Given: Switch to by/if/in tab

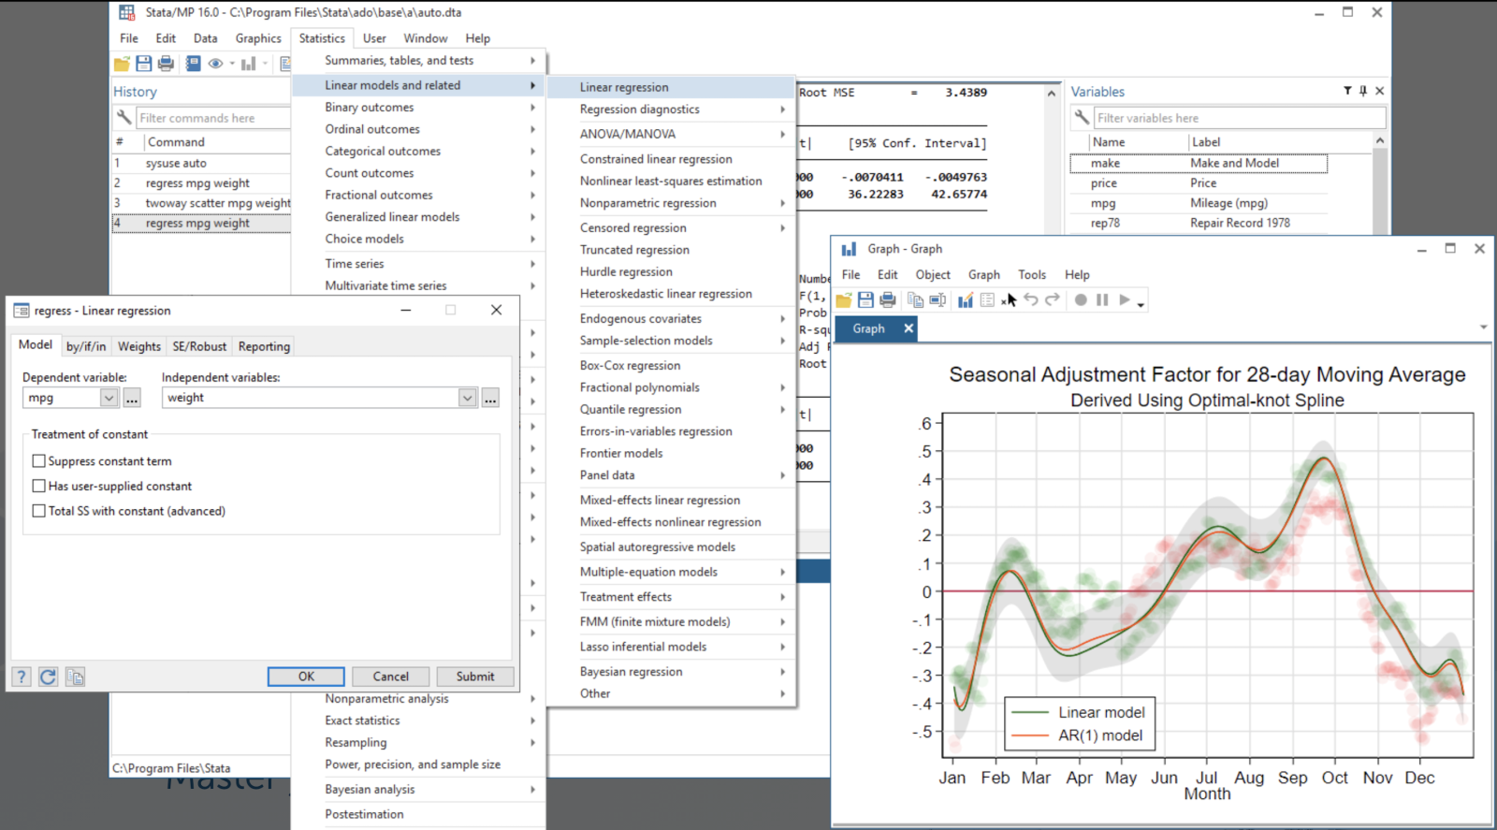Looking at the screenshot, I should pyautogui.click(x=86, y=346).
